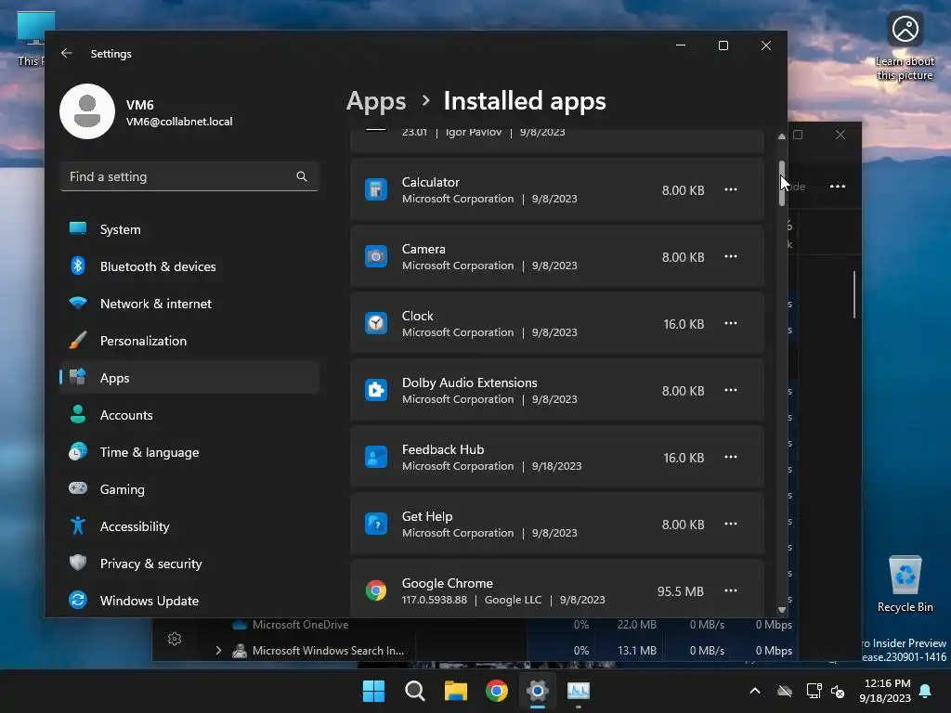Screen dimensions: 951x713
Task: Click the System monitor icon in sidebar
Action: pyautogui.click(x=78, y=228)
